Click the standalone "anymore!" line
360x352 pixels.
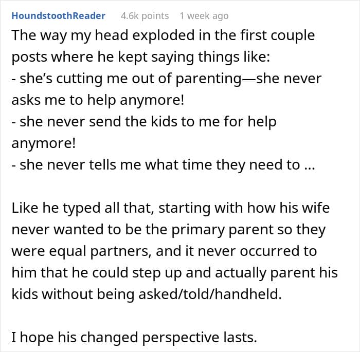coord(43,144)
